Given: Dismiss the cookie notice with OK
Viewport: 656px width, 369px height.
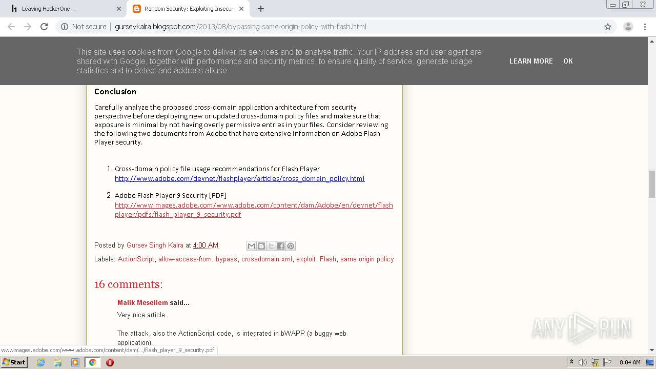Looking at the screenshot, I should (x=568, y=61).
